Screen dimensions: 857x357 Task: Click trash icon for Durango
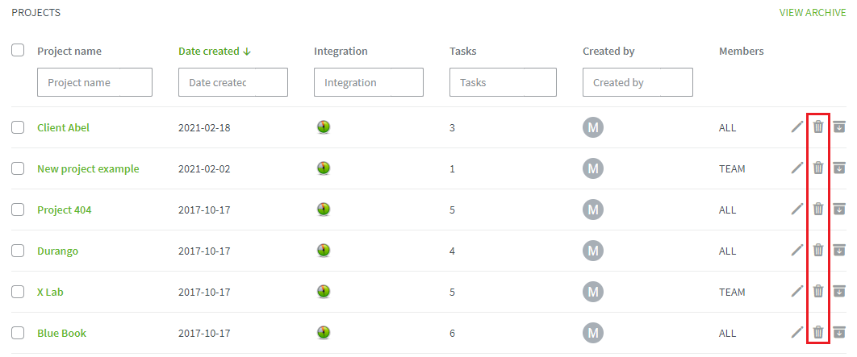coord(817,251)
